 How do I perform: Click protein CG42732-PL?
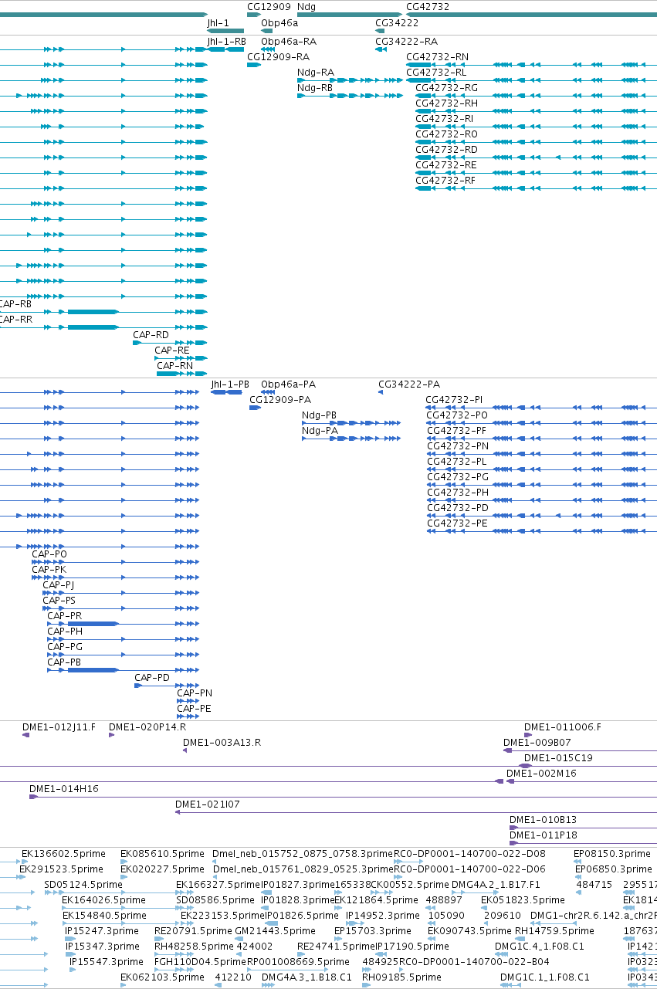456,461
